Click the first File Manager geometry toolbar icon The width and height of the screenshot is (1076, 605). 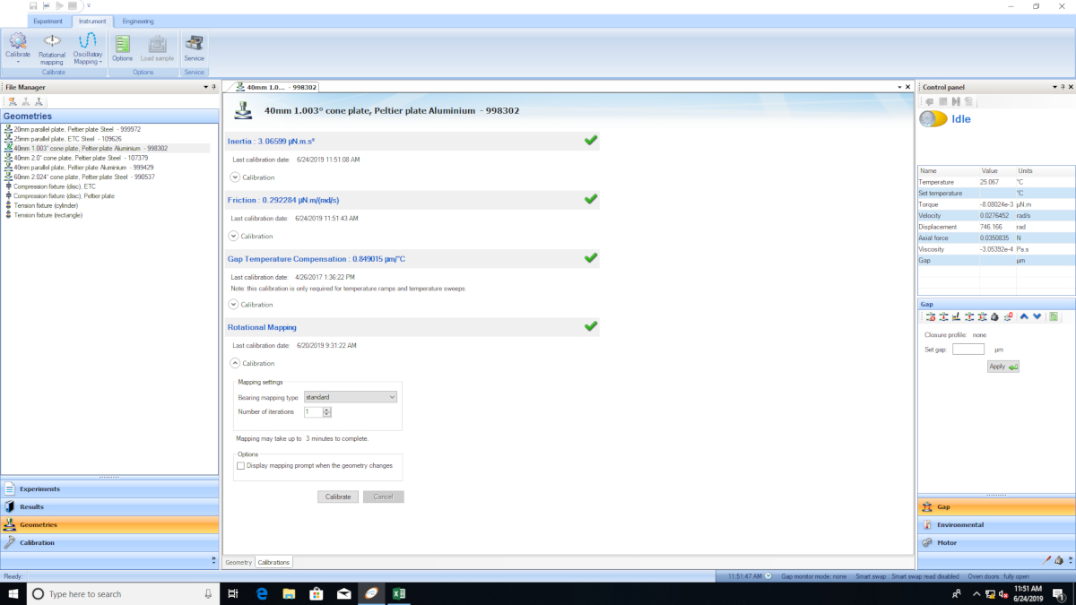[12, 102]
